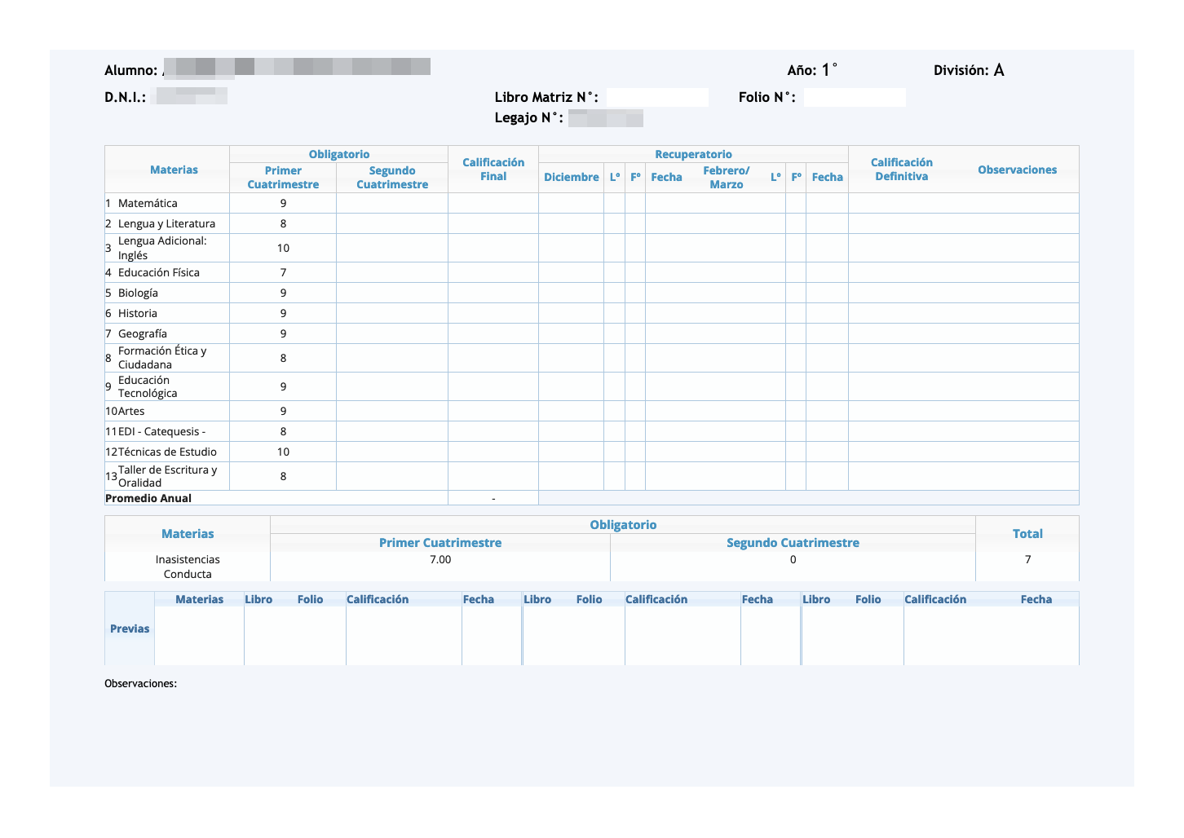
Task: Click the Calificación Final column header
Action: [493, 170]
